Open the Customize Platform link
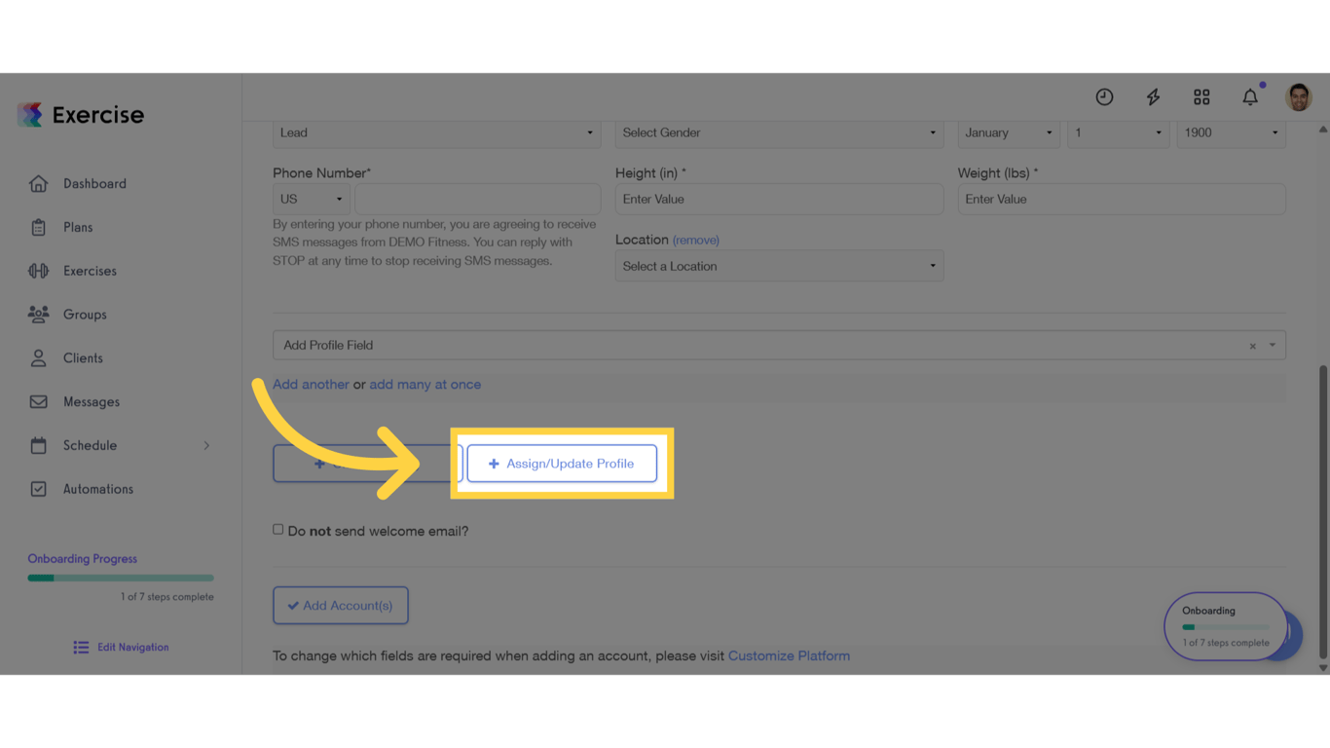The height and width of the screenshot is (748, 1330). pos(789,655)
